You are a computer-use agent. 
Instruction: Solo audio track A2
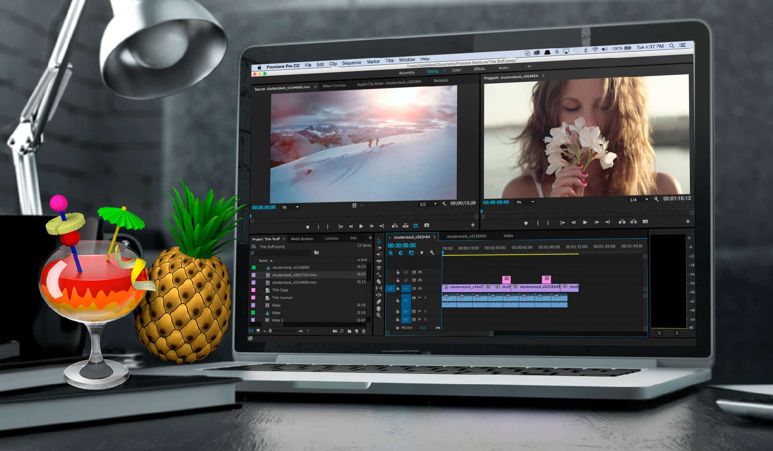[x=425, y=311]
